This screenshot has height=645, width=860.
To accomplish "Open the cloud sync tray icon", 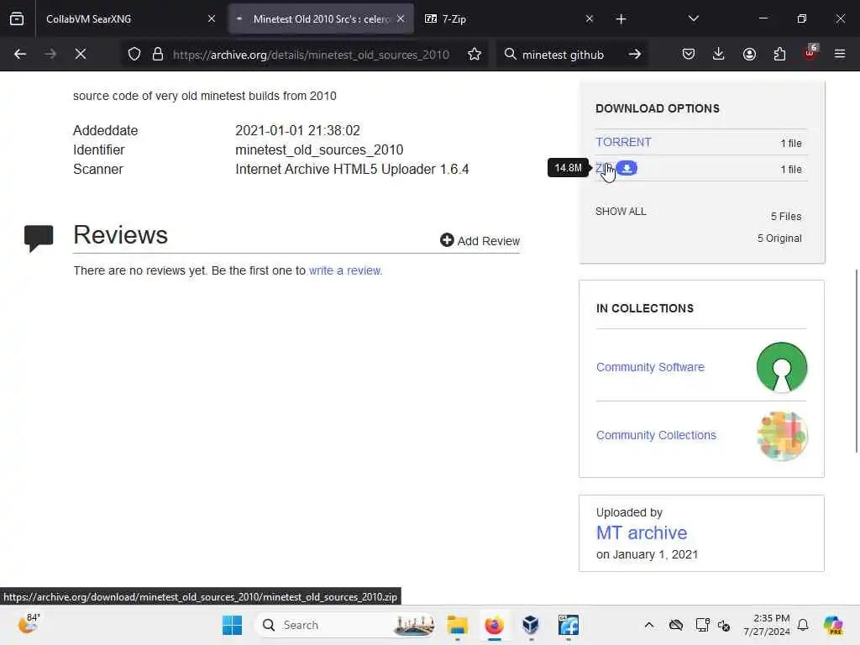I will [676, 625].
